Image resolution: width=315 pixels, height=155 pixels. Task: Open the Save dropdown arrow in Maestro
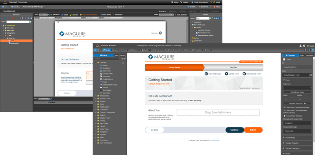point(139,50)
